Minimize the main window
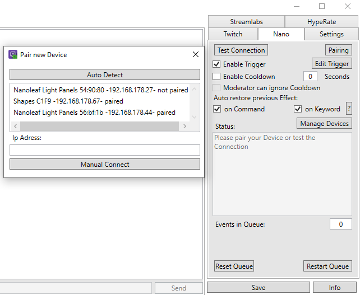360x295 pixels. pos(297,6)
